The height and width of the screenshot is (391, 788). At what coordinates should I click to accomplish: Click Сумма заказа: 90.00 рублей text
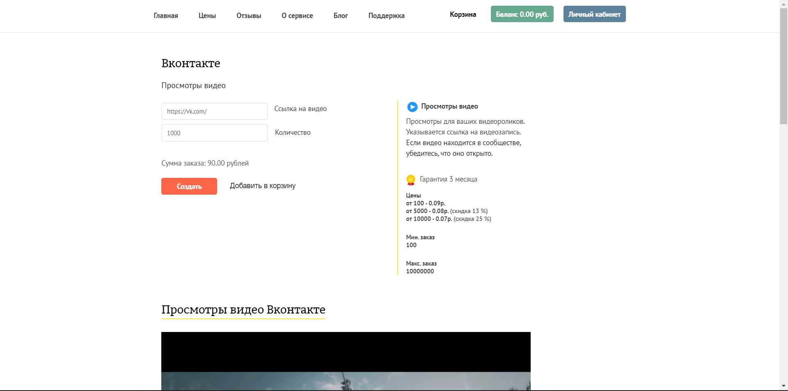point(205,163)
